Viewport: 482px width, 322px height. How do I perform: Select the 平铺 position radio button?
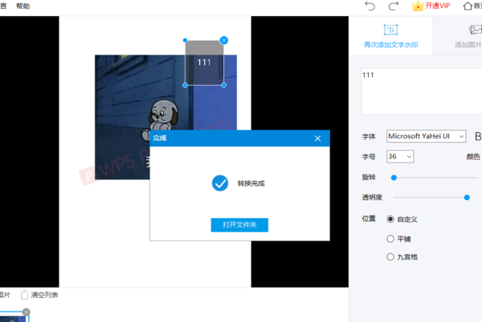click(390, 239)
